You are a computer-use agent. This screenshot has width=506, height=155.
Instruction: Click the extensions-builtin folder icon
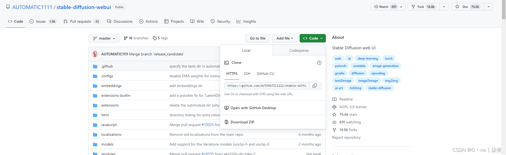point(95,96)
